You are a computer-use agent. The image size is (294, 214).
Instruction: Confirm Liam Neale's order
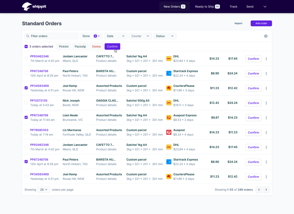[x=253, y=118]
